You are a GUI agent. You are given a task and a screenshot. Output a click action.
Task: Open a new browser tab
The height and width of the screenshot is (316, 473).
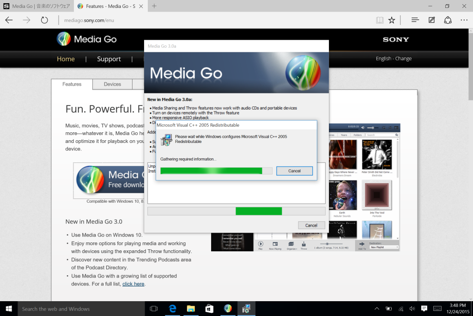click(154, 6)
